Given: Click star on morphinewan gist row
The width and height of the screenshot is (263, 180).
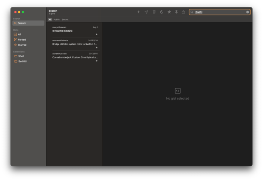Looking at the screenshot, I should [96, 34].
